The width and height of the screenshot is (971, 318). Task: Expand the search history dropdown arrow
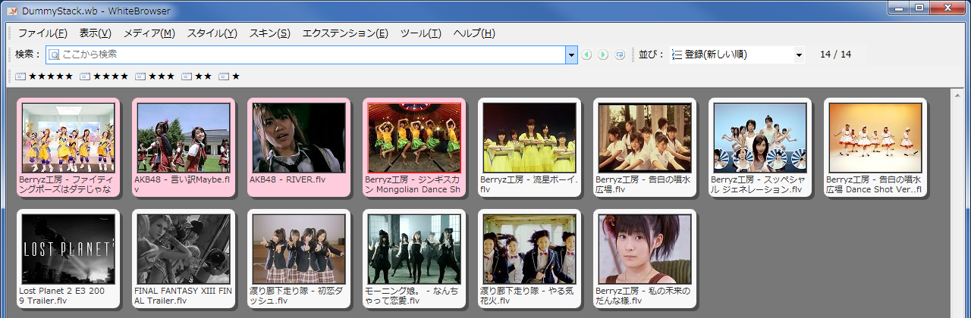point(571,55)
